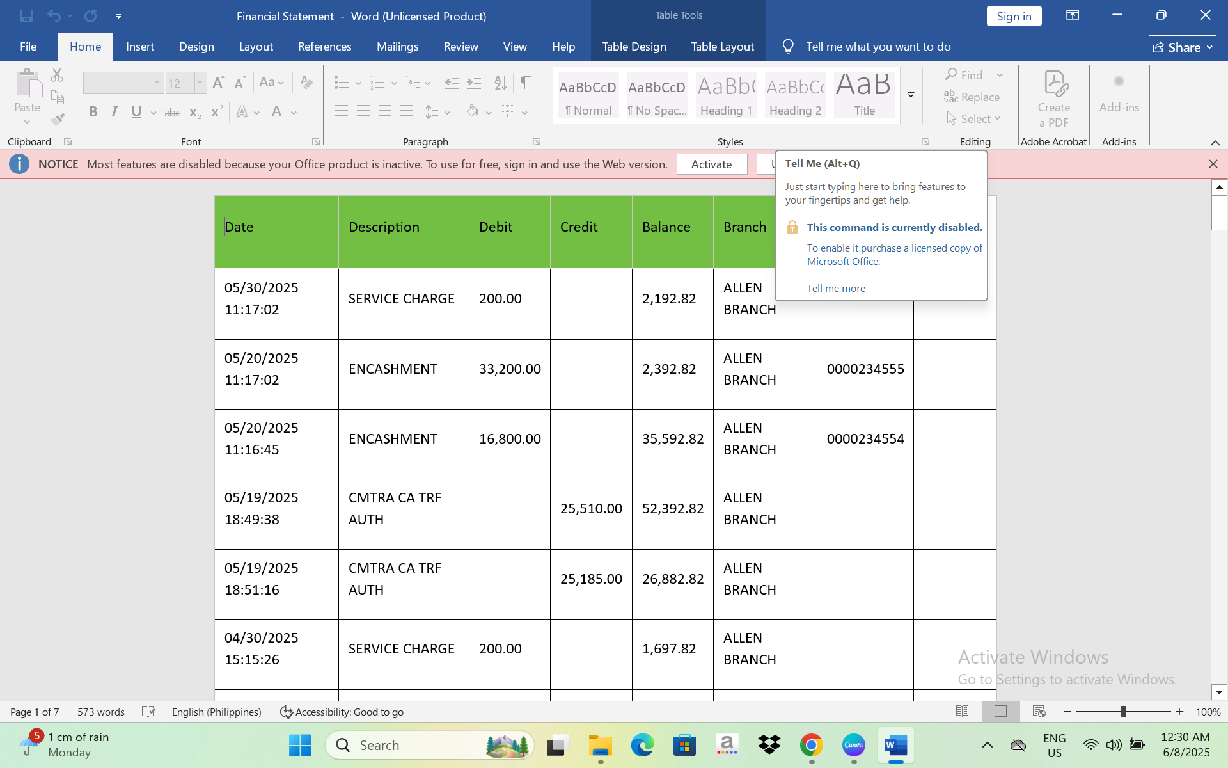Expand the Styles gallery more arrow
This screenshot has height=768, width=1228.
tap(911, 95)
